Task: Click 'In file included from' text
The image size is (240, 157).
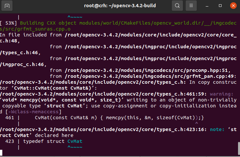Action: point(31,35)
